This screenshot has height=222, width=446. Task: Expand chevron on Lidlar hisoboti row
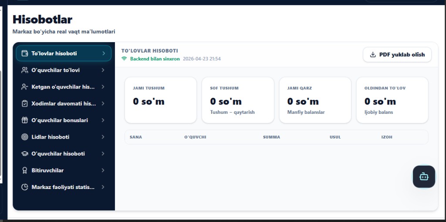point(103,137)
